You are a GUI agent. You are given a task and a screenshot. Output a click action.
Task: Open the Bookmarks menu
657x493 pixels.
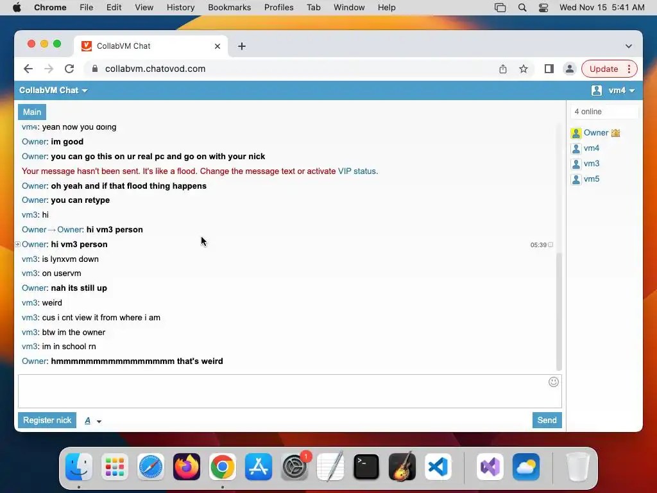coord(229,8)
